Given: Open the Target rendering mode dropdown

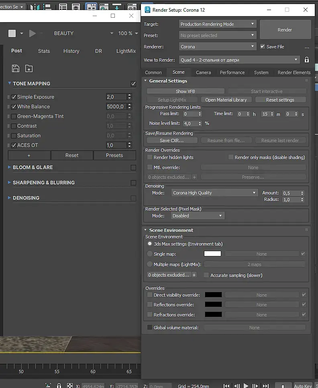Looking at the screenshot, I should [x=218, y=24].
